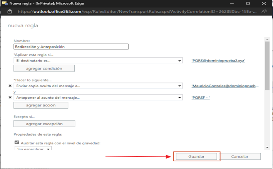
Task: Remove the 'Anteponer al asunto' action with X
Action: click(10, 98)
